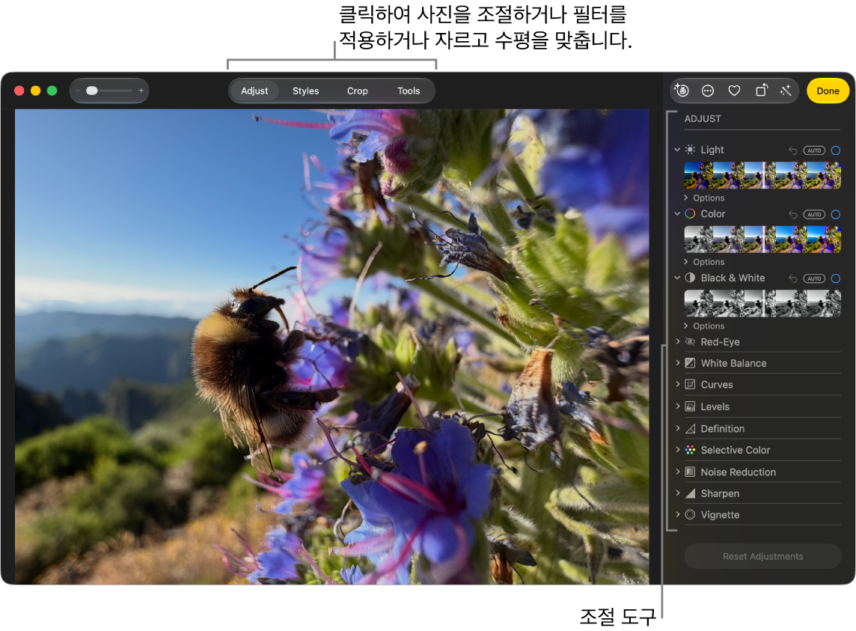Viewport: 856px width, 631px height.
Task: Click the yellow Done button
Action: pyautogui.click(x=828, y=91)
